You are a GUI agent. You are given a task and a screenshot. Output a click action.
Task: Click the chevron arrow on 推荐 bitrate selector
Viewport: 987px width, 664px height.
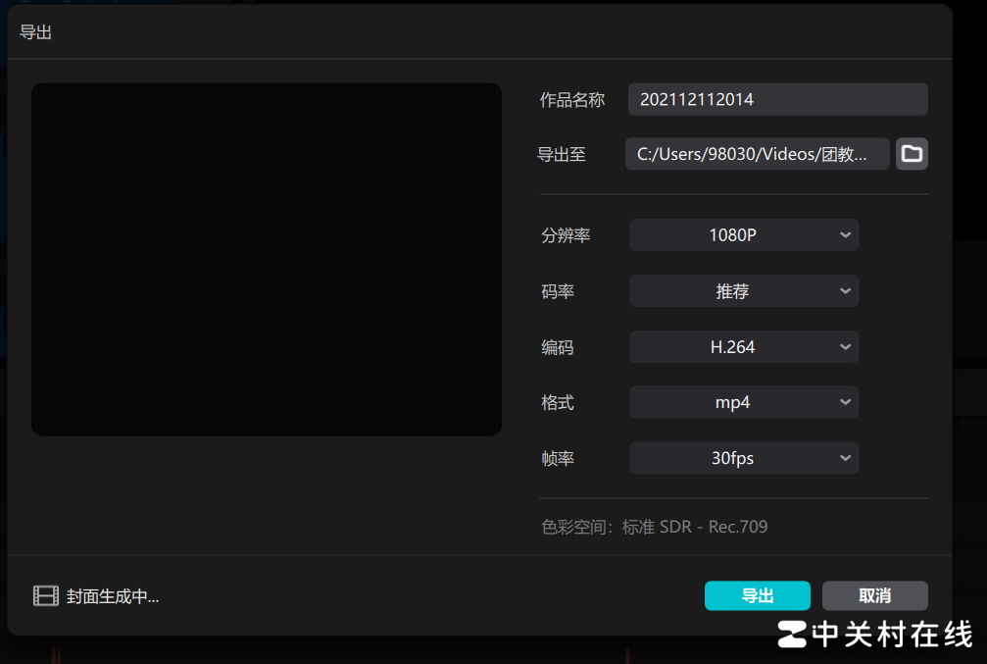[844, 290]
